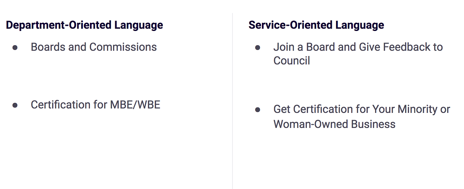
Task: Click the 'Woman-Owned Business' text line
Action: click(334, 124)
